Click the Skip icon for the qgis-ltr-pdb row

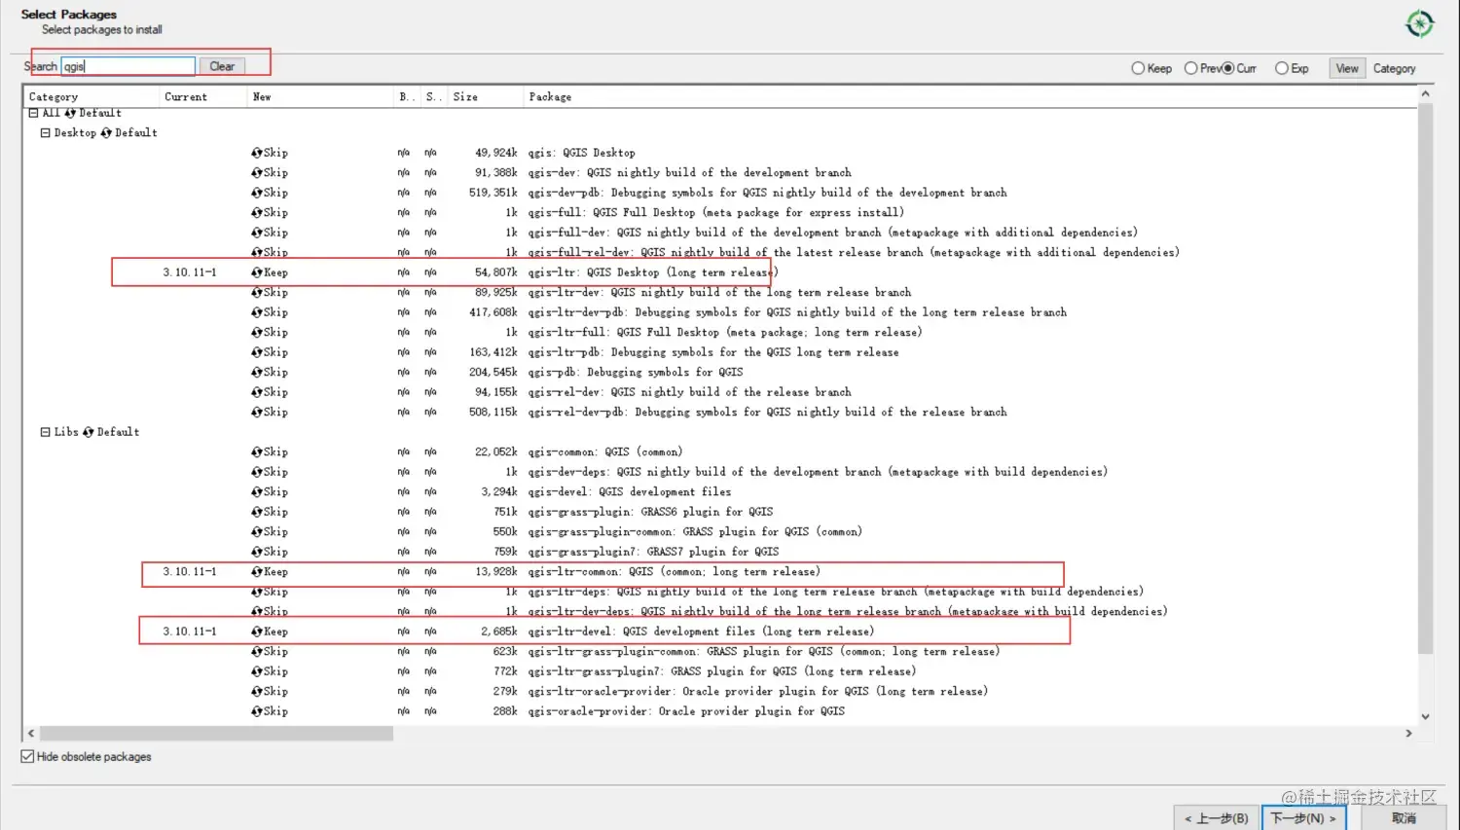[x=257, y=352]
